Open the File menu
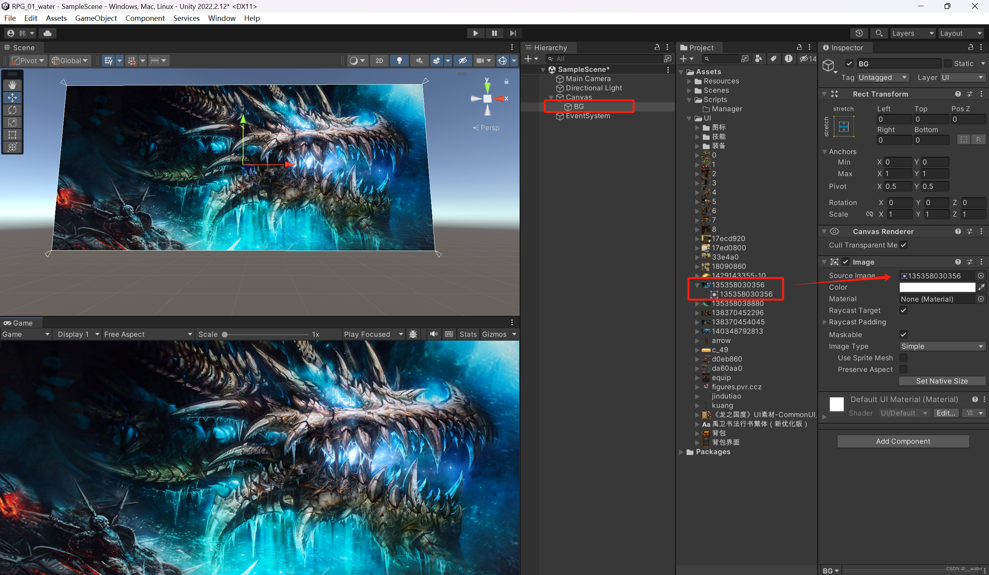The height and width of the screenshot is (575, 989). [10, 18]
